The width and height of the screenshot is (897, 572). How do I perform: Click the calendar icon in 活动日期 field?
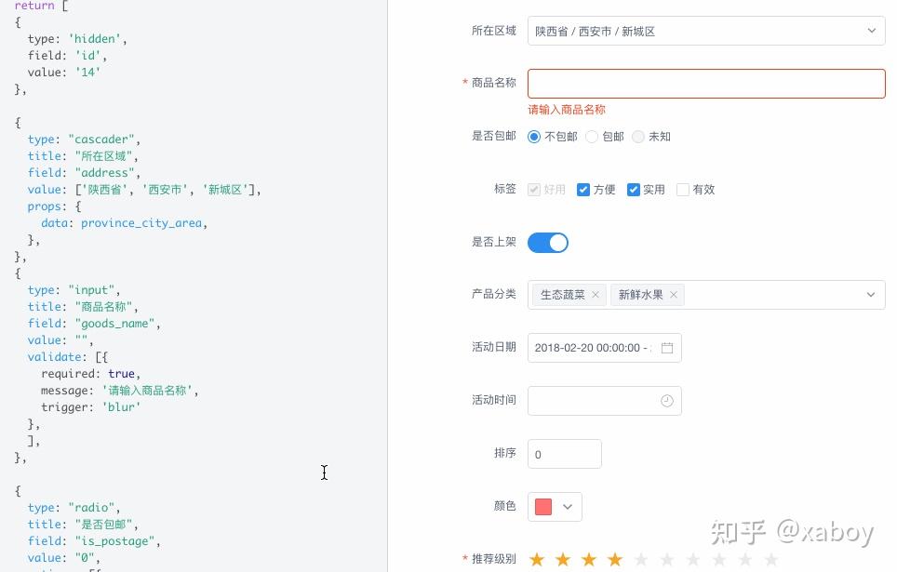coord(667,347)
